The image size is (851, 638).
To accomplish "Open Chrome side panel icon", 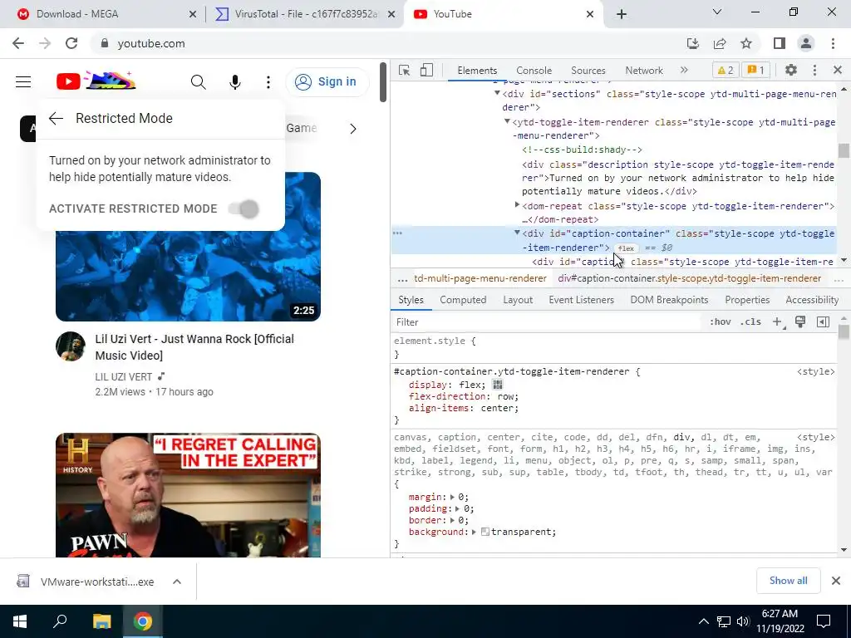I will pos(780,43).
